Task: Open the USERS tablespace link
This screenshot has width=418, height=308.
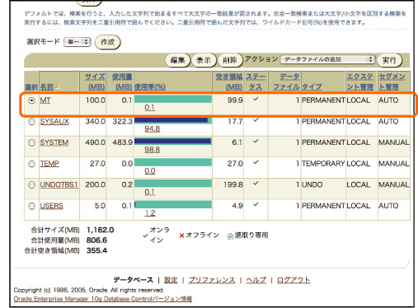Action: click(x=51, y=206)
